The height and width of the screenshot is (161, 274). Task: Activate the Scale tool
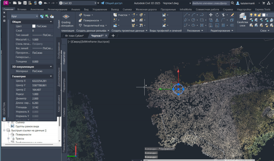(x=217, y=26)
